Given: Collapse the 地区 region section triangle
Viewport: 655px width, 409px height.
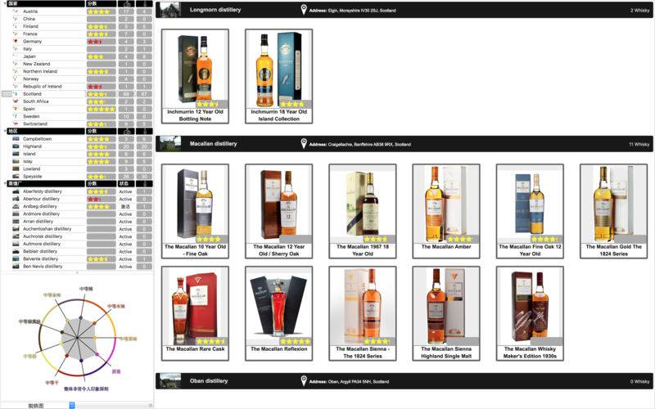Looking at the screenshot, I should pos(5,131).
